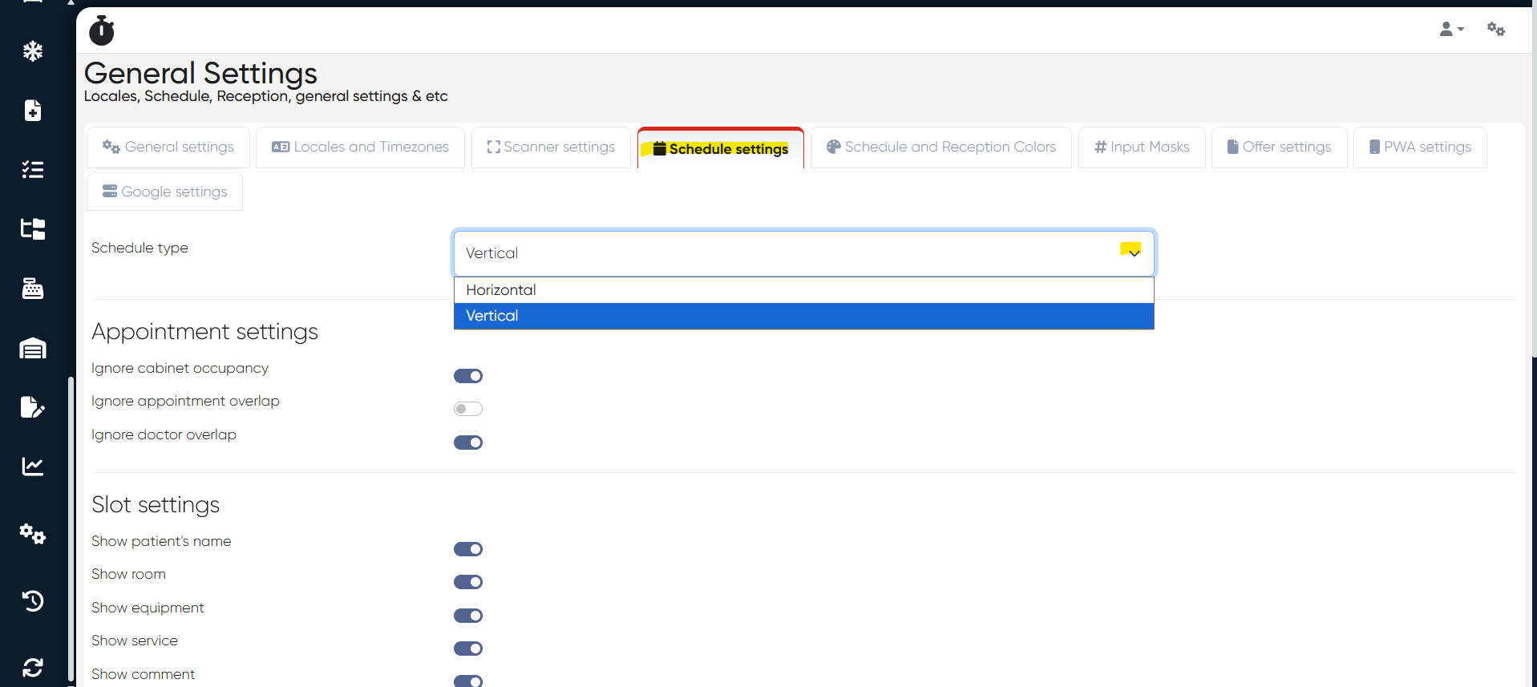
Task: Open the medical file plus icon
Action: tap(32, 111)
